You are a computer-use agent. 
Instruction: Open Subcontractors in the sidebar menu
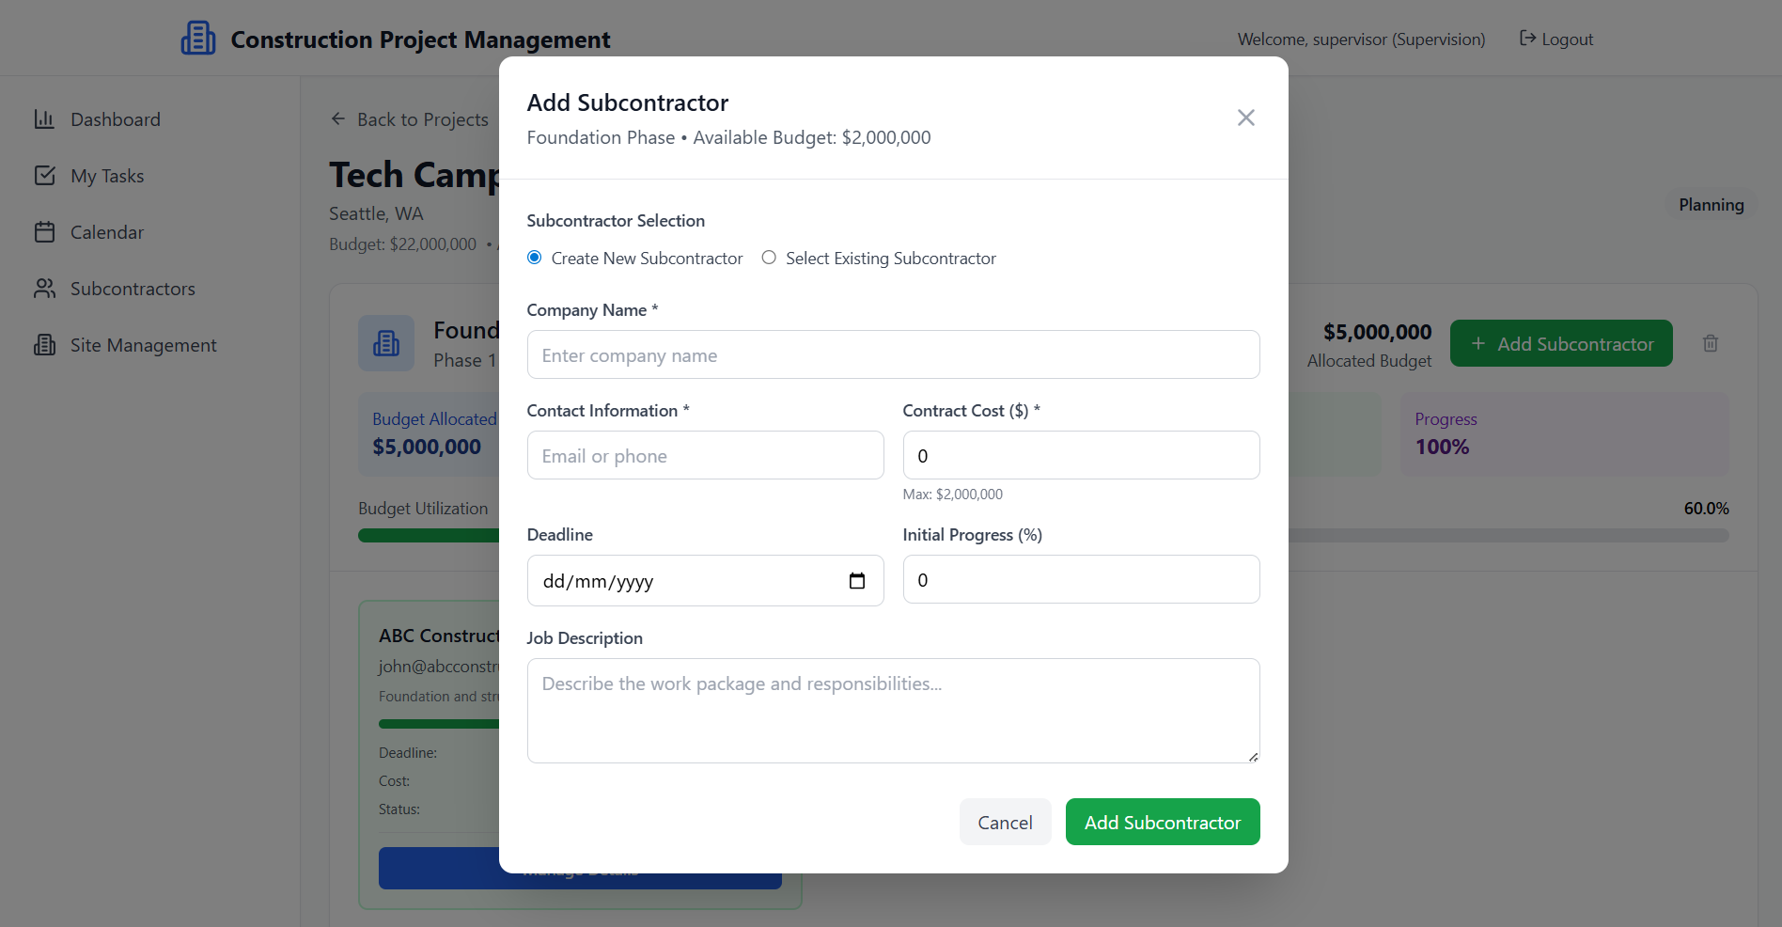click(x=133, y=289)
